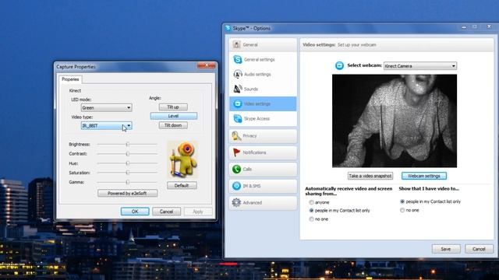
Task: Expand the Advanced section
Action: click(263, 202)
